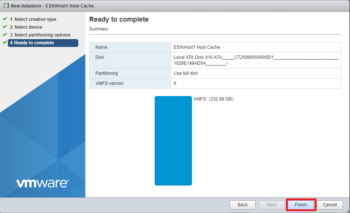
Task: Click the VMFS version value 6
Action: (175, 83)
